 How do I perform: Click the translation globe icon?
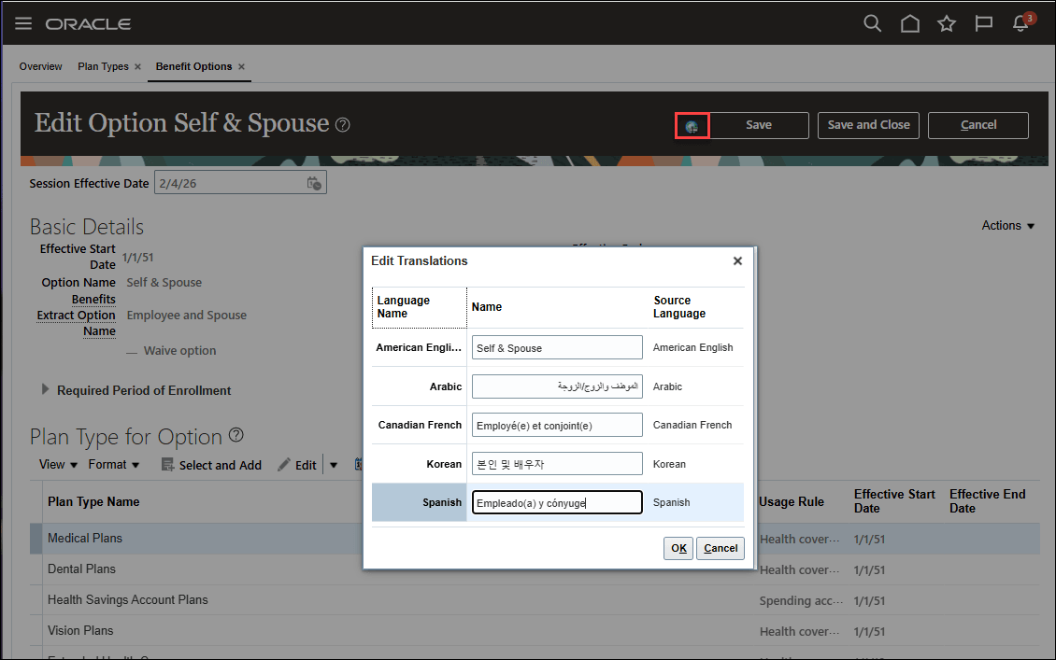[x=691, y=126]
